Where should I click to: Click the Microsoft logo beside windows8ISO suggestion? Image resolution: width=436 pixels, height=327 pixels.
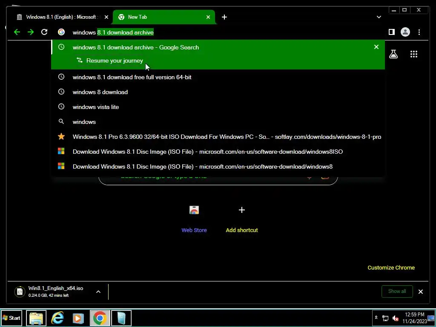pyautogui.click(x=61, y=151)
